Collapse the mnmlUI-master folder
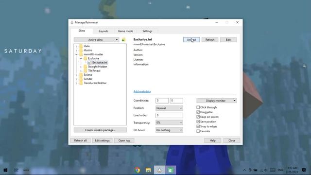 click(x=77, y=54)
